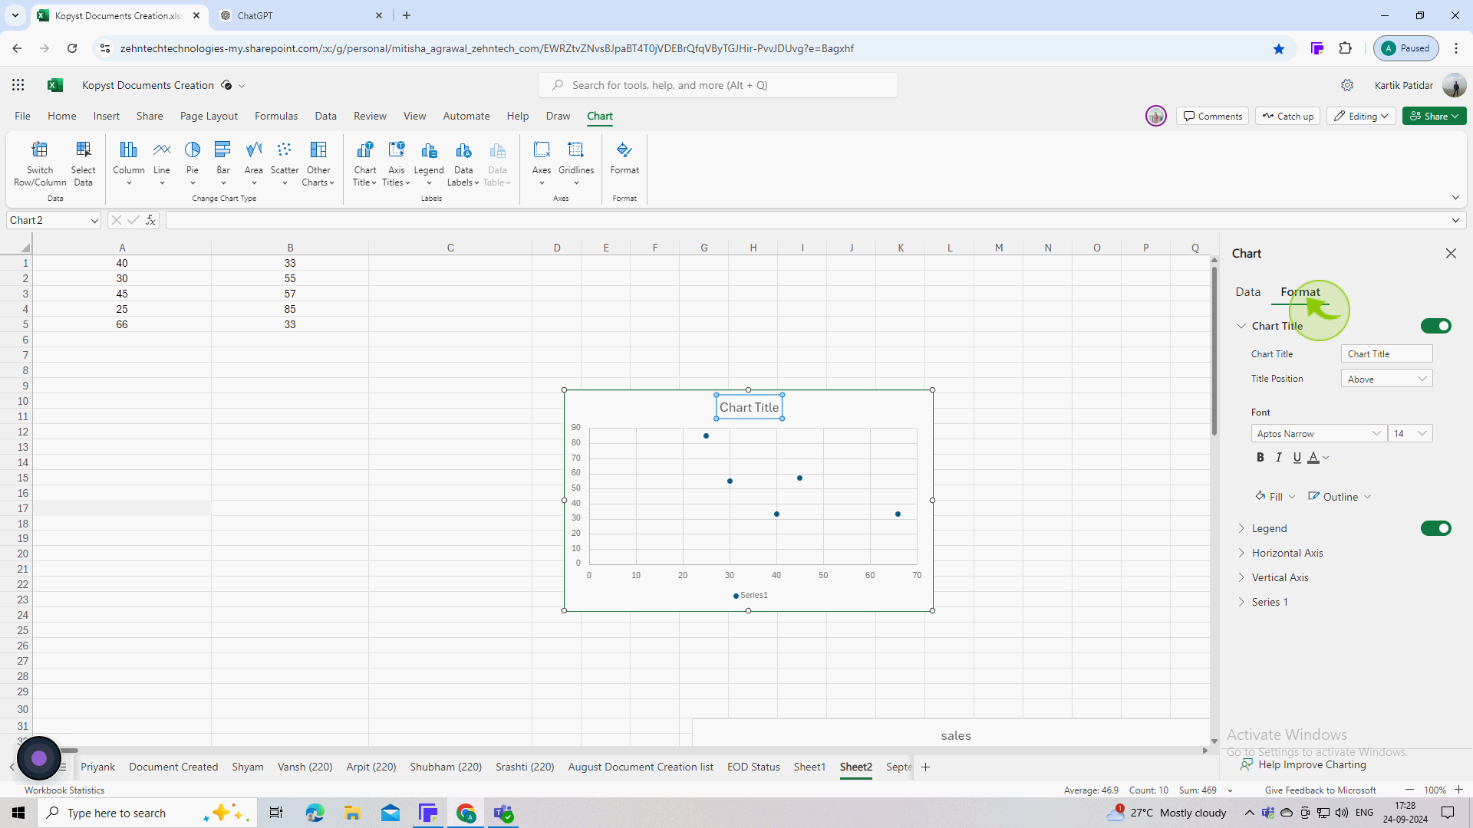
Task: Open font color picker A
Action: (x=1313, y=458)
